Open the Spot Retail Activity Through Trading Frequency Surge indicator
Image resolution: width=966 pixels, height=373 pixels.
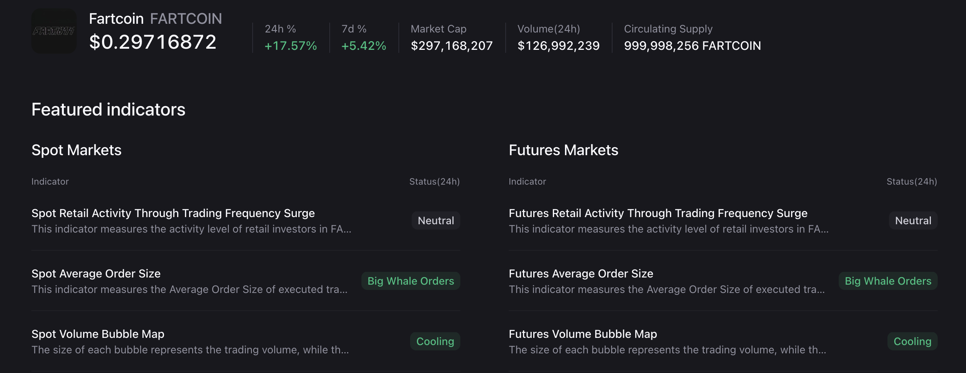point(173,213)
